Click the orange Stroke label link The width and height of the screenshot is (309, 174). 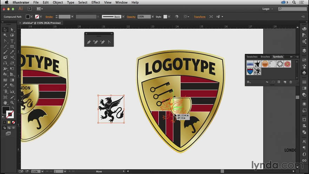pyautogui.click(x=50, y=17)
